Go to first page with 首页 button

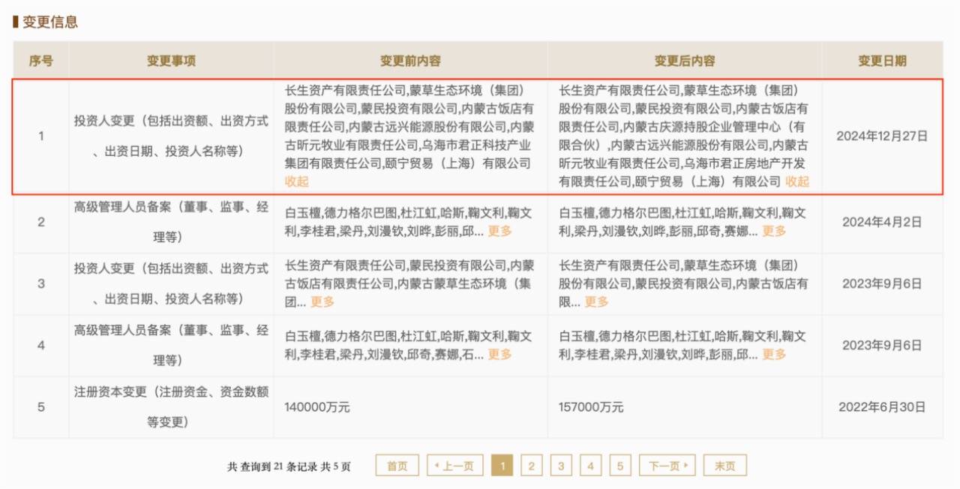(397, 466)
